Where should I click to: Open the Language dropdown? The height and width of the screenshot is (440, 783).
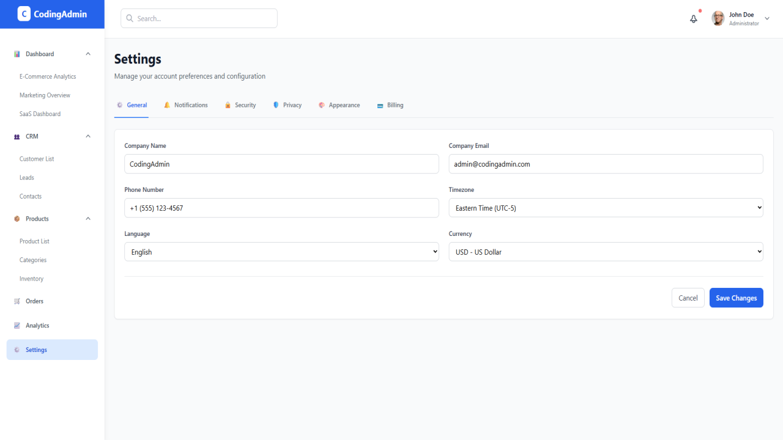pyautogui.click(x=281, y=252)
